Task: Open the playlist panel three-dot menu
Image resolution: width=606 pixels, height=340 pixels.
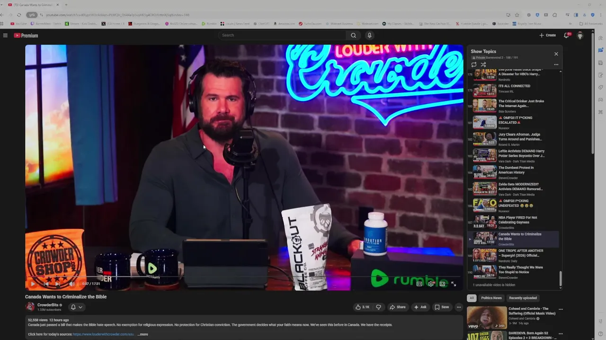Action: pyautogui.click(x=556, y=65)
